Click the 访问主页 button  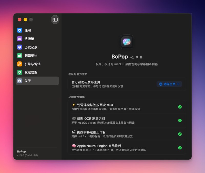169,84
